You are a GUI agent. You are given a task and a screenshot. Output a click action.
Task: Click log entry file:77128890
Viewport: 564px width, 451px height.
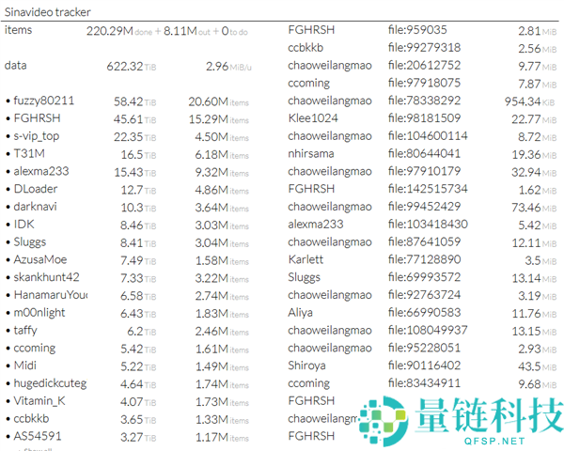pyautogui.click(x=425, y=259)
